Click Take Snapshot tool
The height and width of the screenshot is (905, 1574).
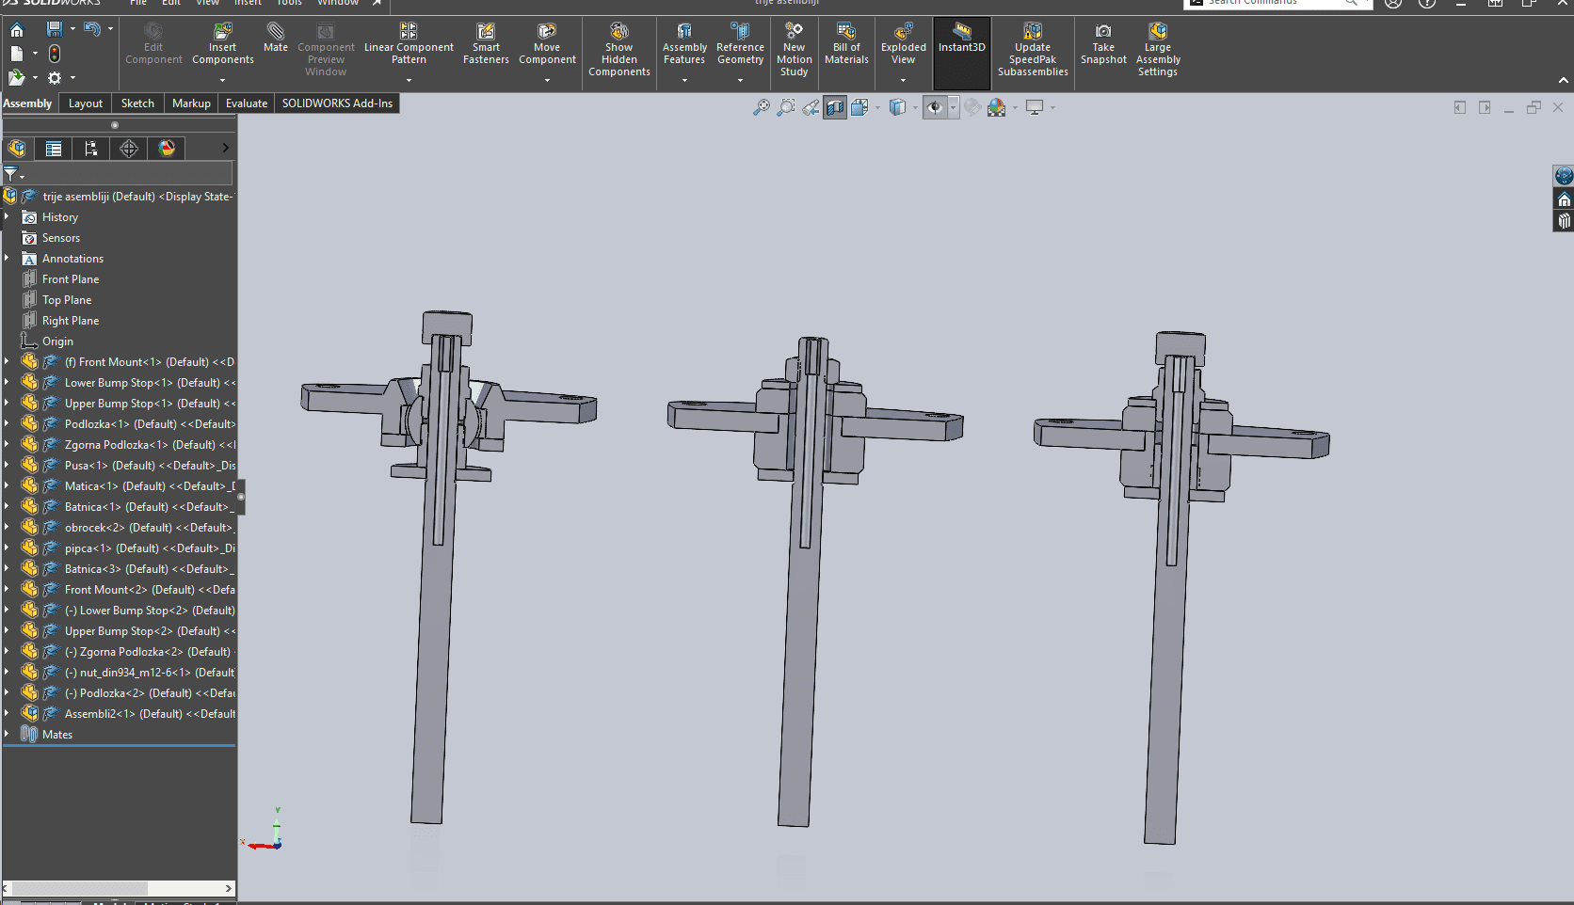pos(1103,44)
